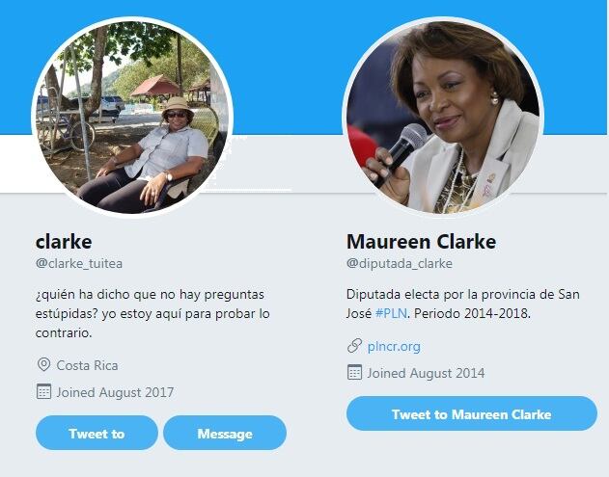The height and width of the screenshot is (477, 609).
Task: Click the Costa Rica location text
Action: click(88, 365)
